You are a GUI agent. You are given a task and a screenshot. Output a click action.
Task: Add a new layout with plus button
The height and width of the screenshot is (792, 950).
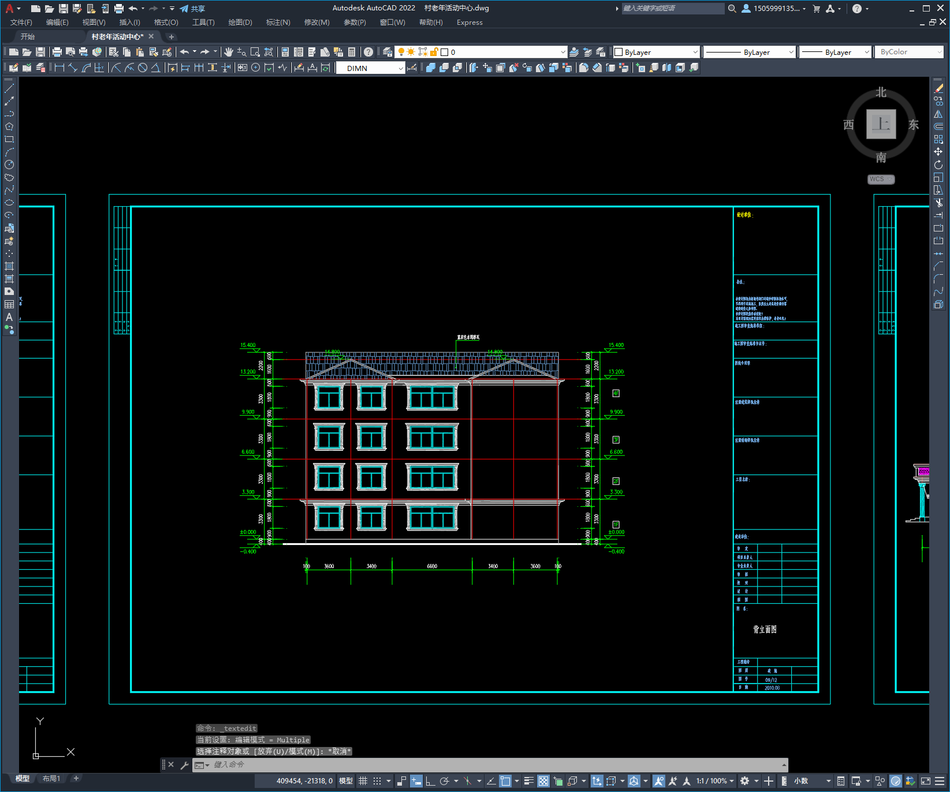point(76,779)
